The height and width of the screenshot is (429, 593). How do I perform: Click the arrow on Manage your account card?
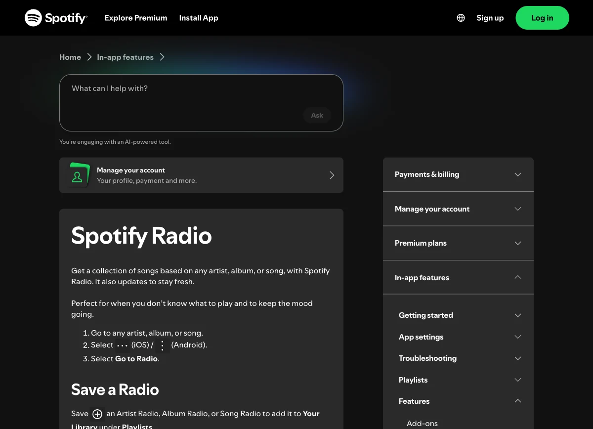[332, 175]
